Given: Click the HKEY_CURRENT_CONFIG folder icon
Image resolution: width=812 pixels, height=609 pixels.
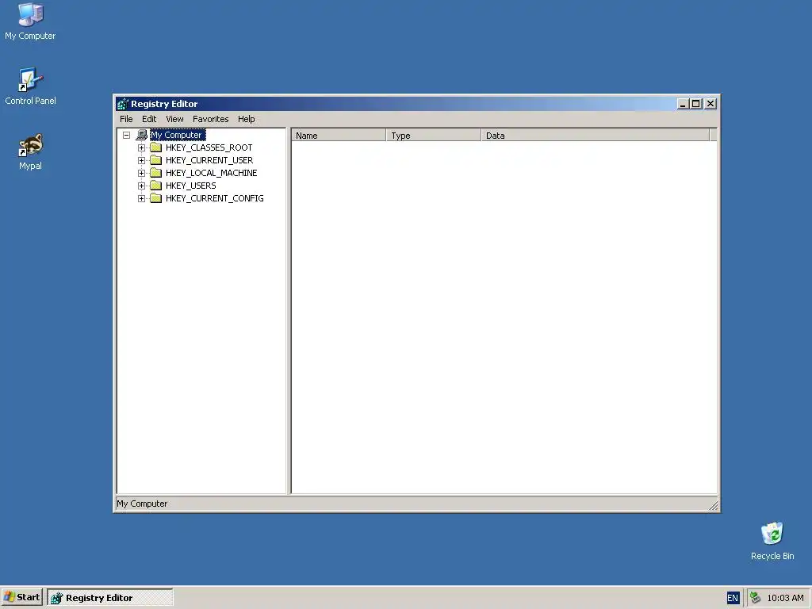Looking at the screenshot, I should (x=156, y=198).
